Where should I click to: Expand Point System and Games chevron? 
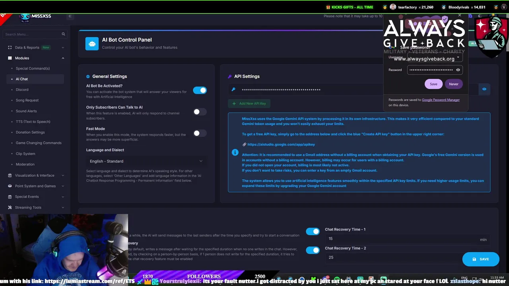pos(63,186)
